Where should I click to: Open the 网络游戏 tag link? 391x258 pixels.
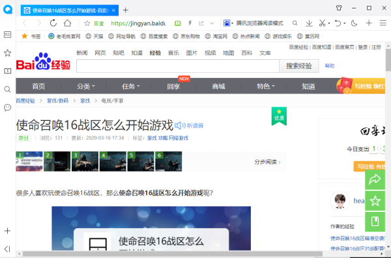[x=179, y=138]
